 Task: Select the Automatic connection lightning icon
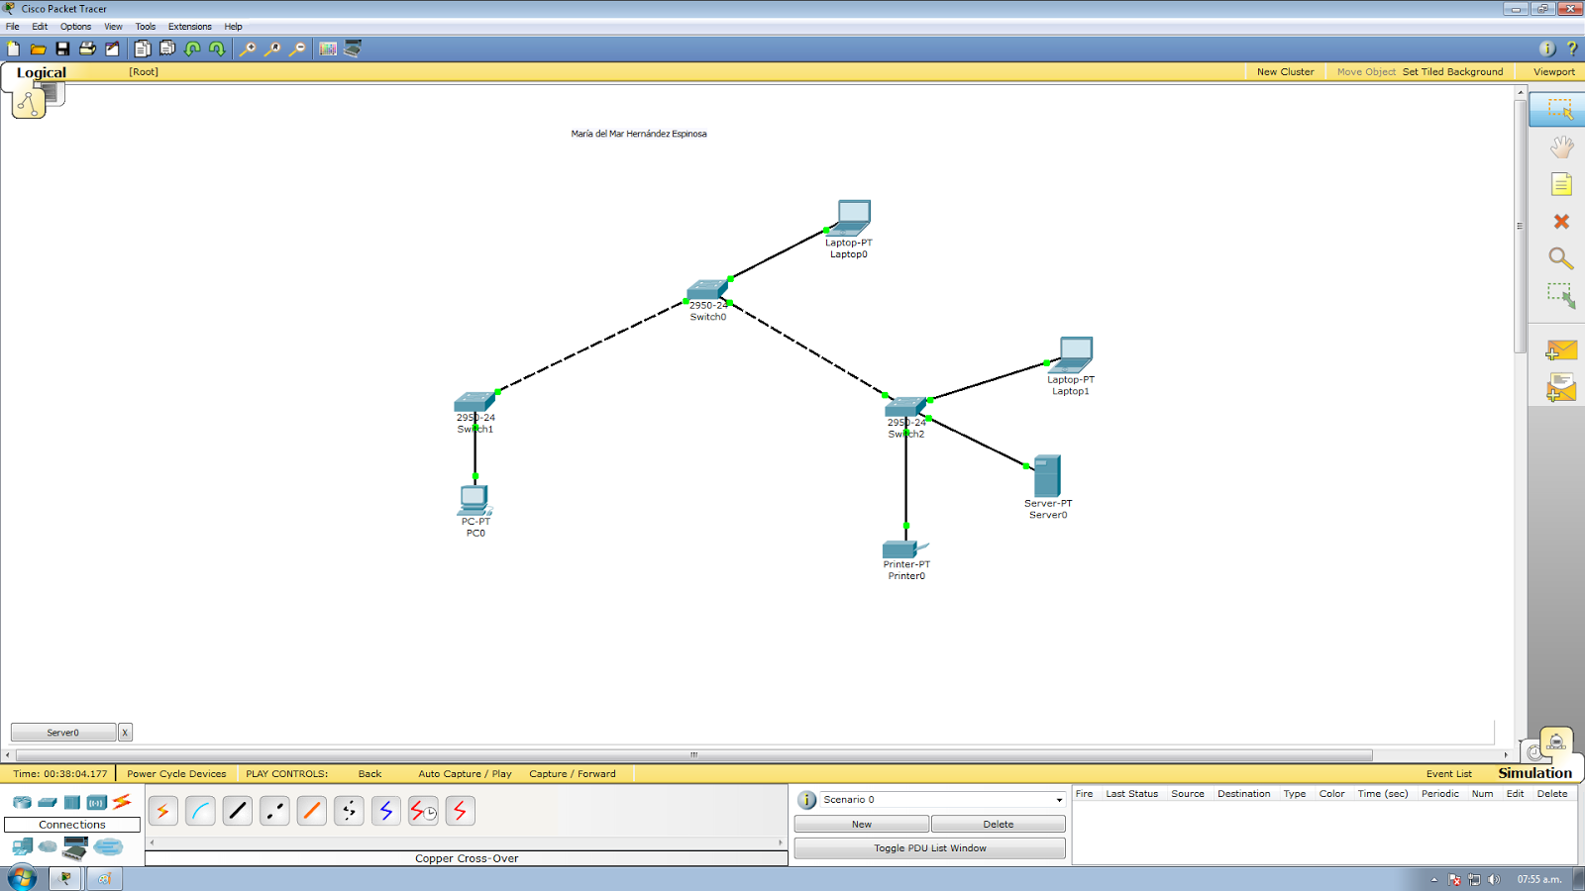pyautogui.click(x=162, y=810)
